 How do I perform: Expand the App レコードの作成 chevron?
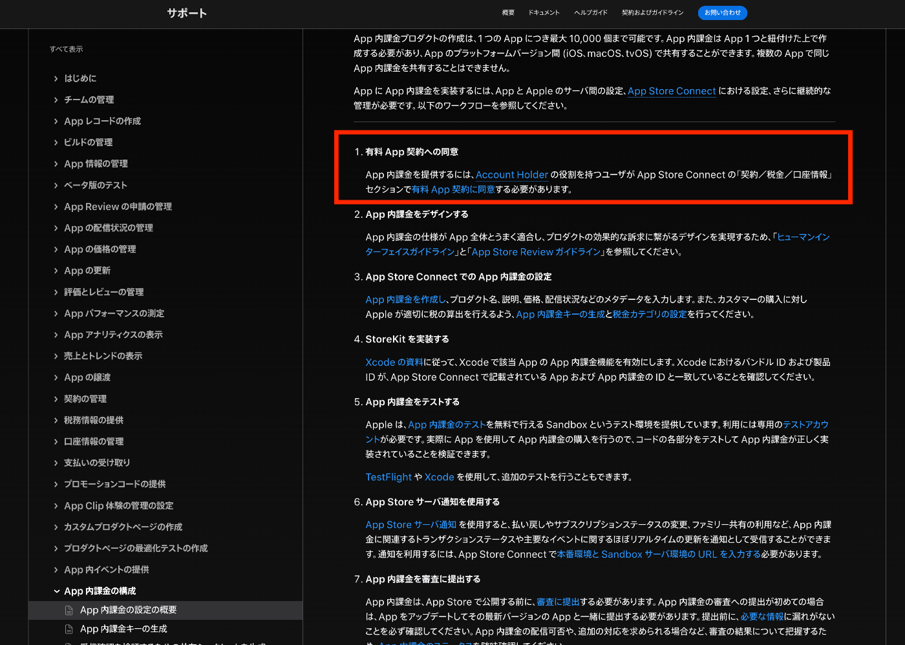(x=56, y=122)
